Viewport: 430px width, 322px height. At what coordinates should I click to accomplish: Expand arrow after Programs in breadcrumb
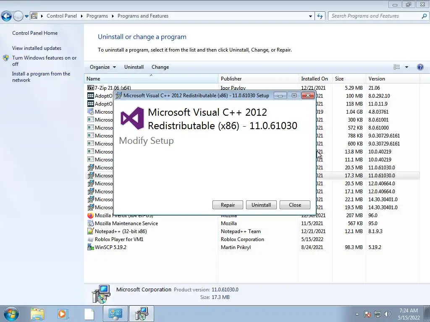[113, 16]
